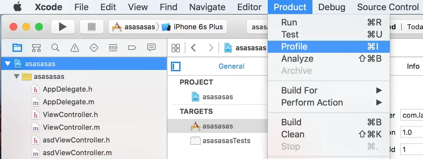Open AppDelegate.m in the file navigator
Viewport: 423px width, 159px height.
point(68,102)
